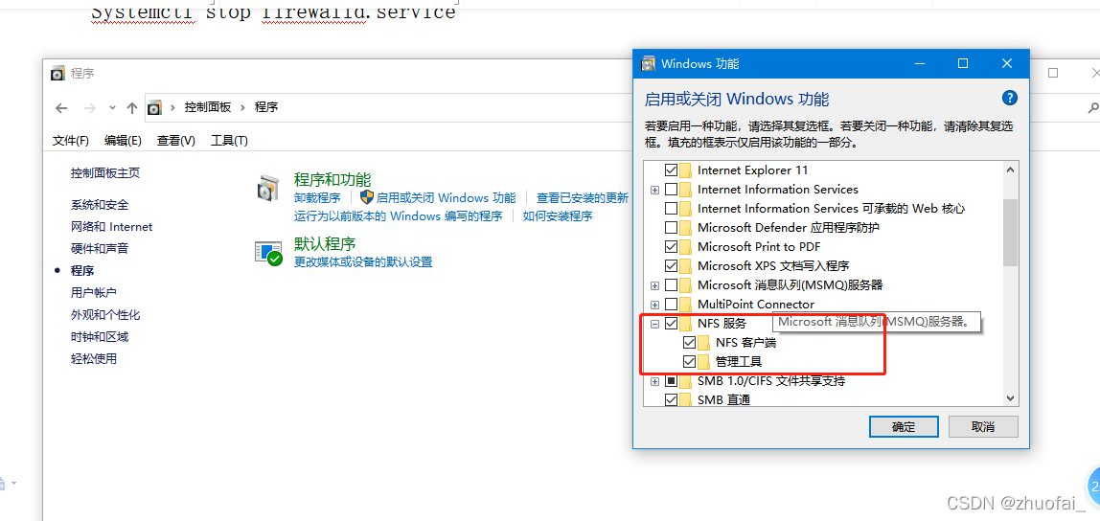Open the 编辑(E) menu
Viewport: 1100px width, 521px height.
(123, 140)
